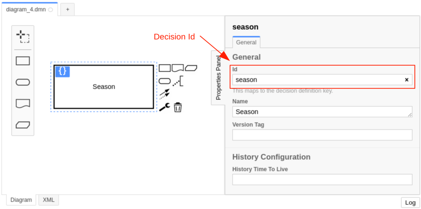Start a connection with the arrows tool
This screenshot has height=209, width=421.
[165, 94]
